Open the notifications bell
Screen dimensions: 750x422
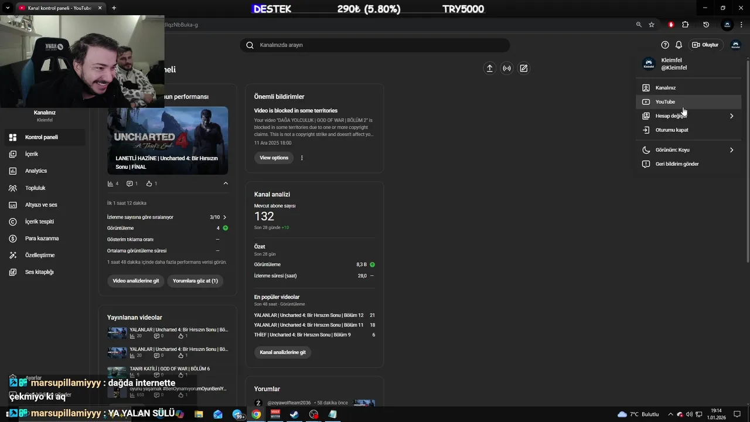679,45
